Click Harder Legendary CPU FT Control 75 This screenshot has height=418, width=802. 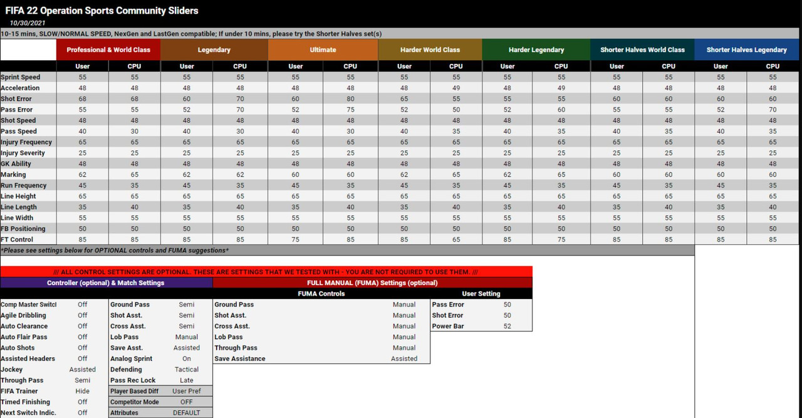(561, 239)
